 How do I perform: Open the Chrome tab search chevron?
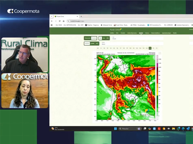tap(52, 16)
